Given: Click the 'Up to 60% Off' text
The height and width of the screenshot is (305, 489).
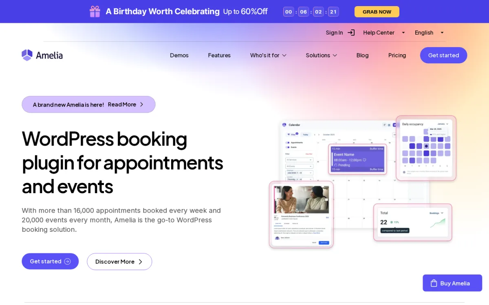Looking at the screenshot, I should (245, 11).
